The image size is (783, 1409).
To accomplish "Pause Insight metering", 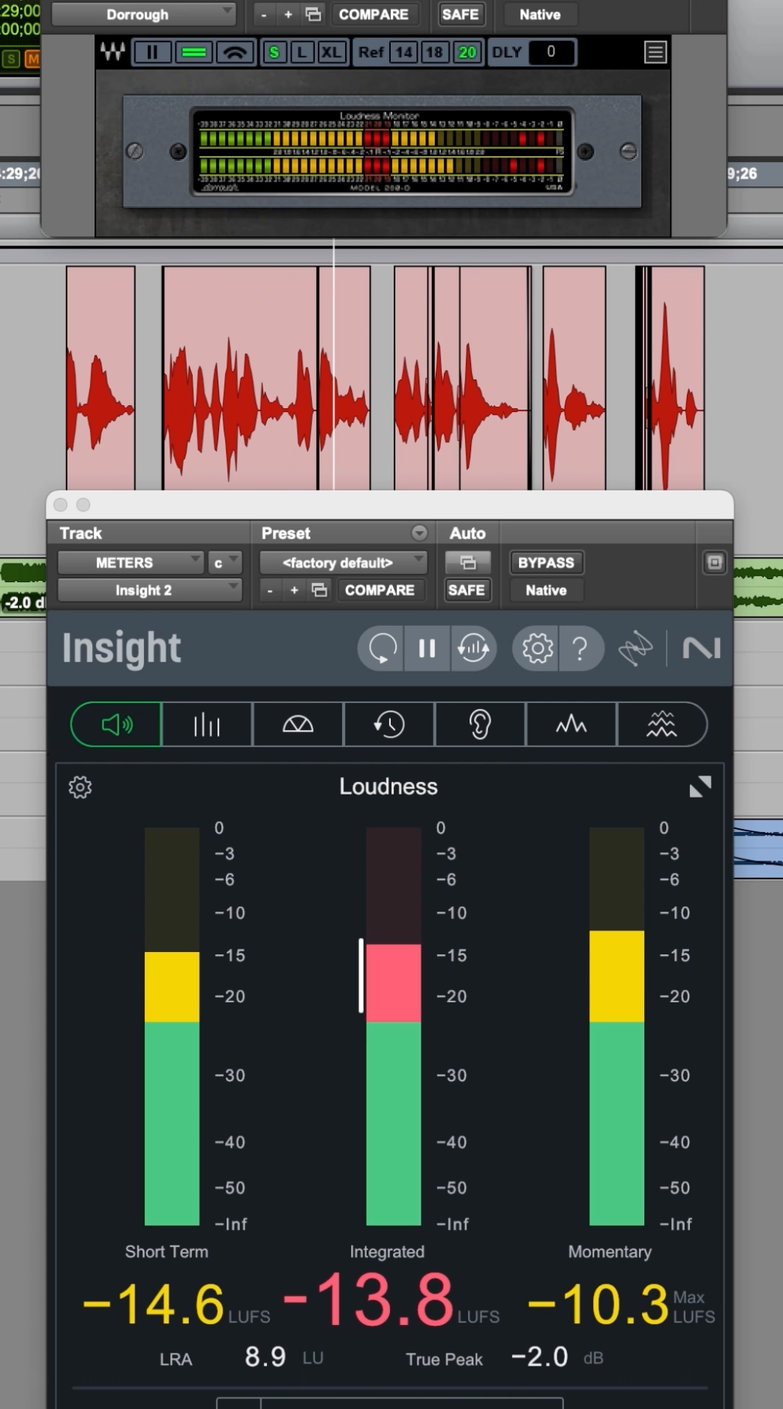I will (x=427, y=647).
